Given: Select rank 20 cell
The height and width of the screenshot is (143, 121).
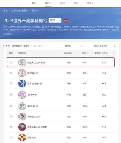Looking at the screenshot, I should click(11, 137).
